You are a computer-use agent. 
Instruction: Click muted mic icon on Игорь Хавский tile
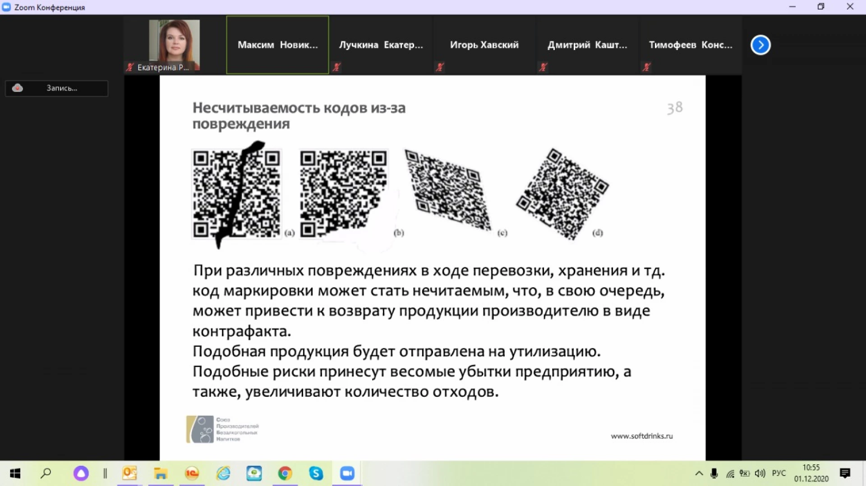point(440,67)
